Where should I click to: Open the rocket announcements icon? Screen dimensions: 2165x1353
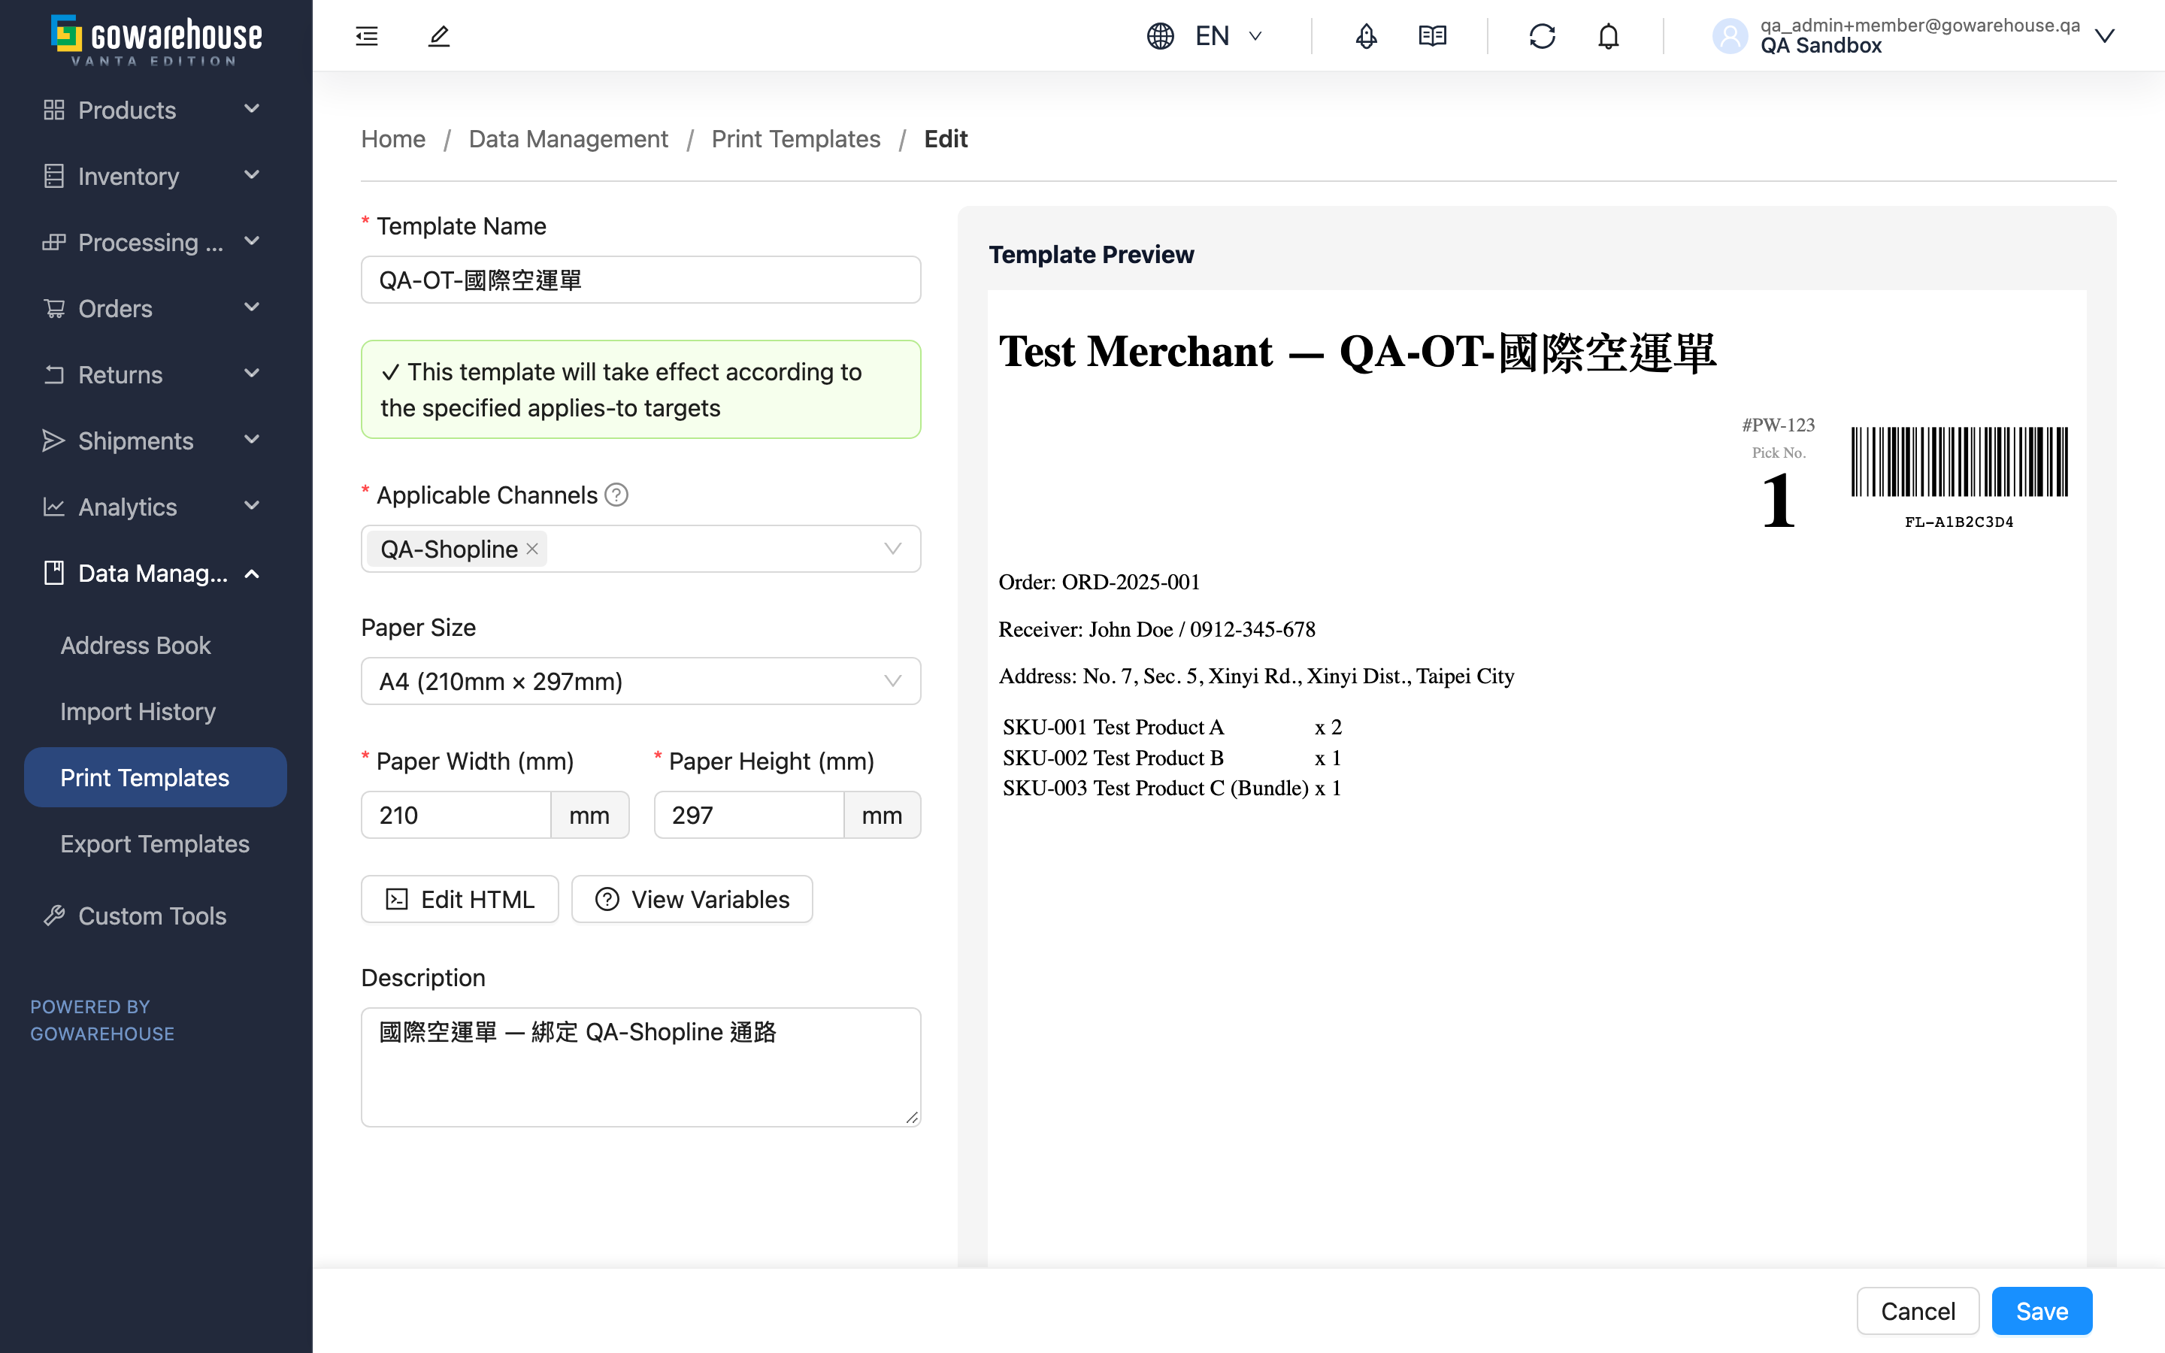(1366, 36)
